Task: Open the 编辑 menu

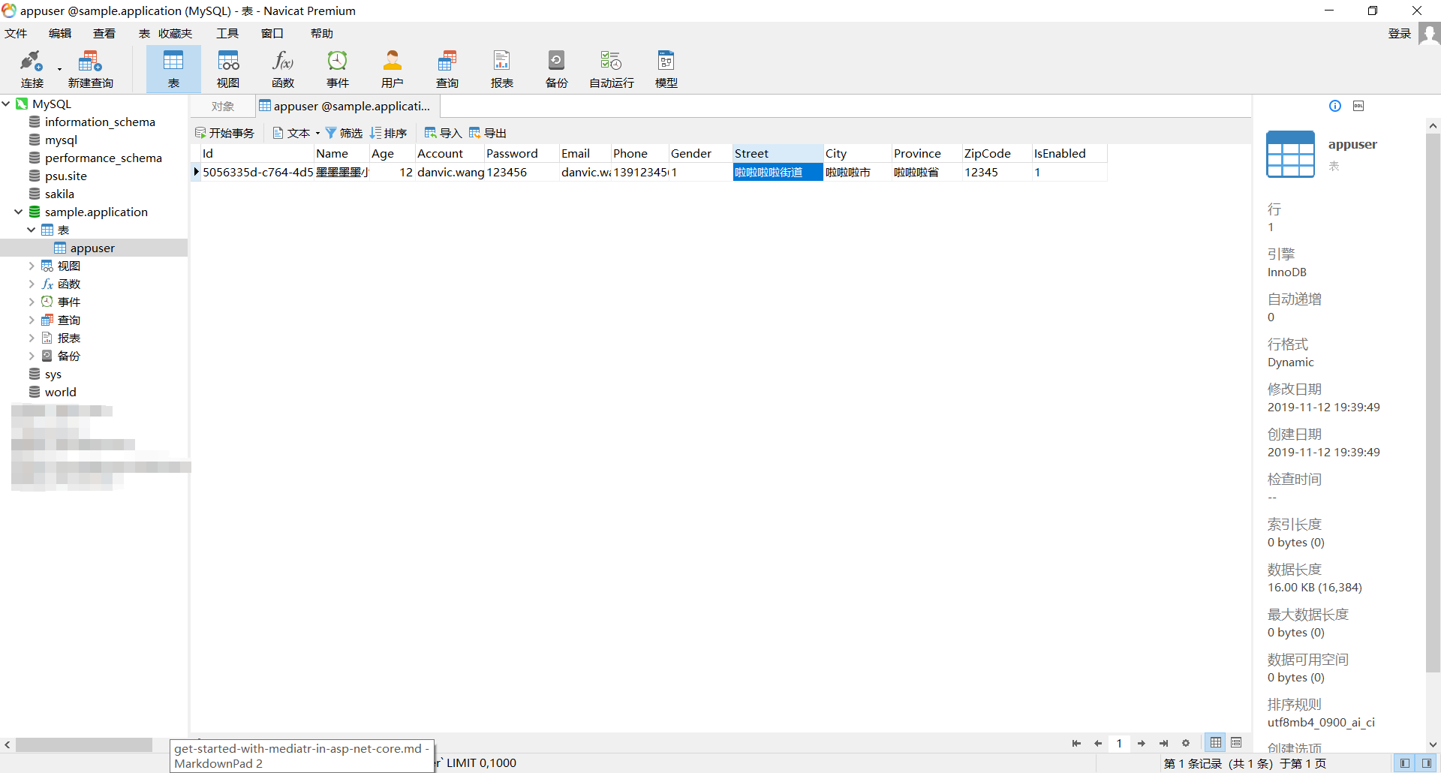Action: [60, 34]
